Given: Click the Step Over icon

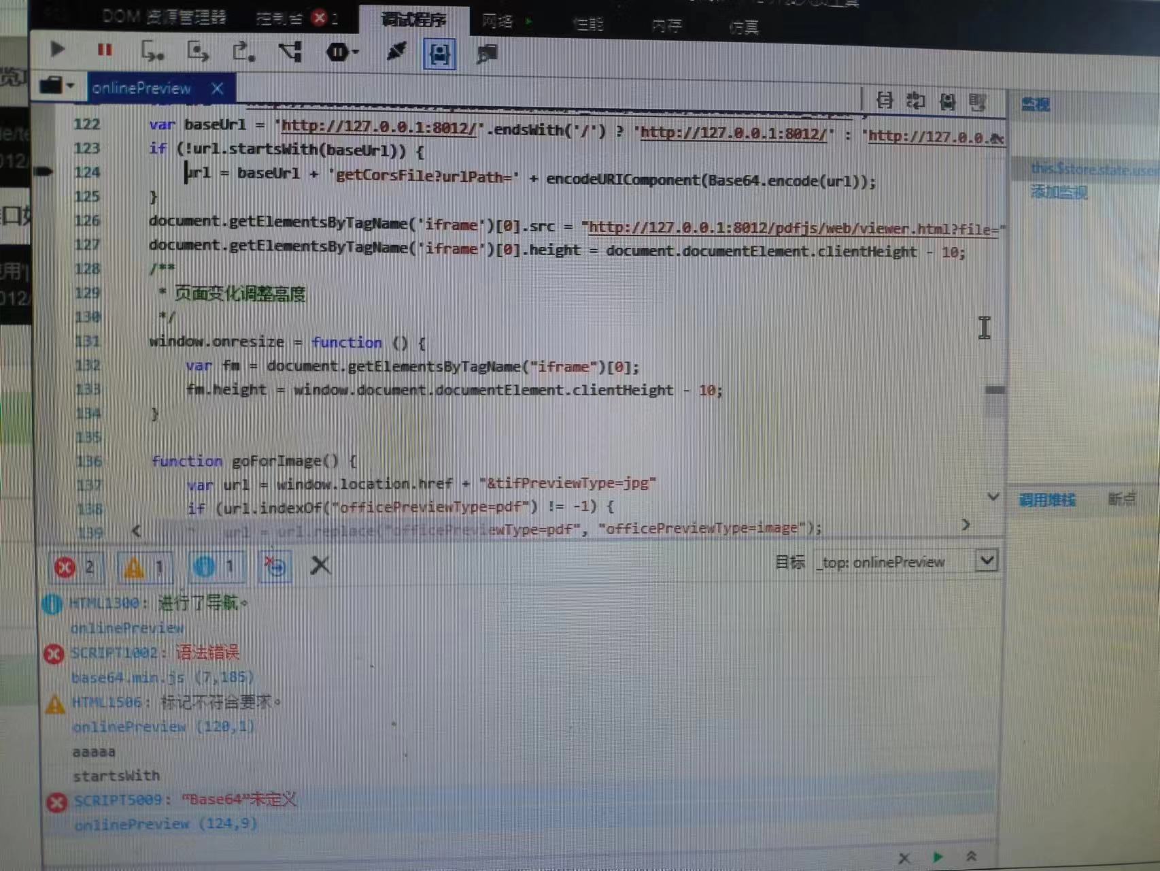Looking at the screenshot, I should coord(198,52).
